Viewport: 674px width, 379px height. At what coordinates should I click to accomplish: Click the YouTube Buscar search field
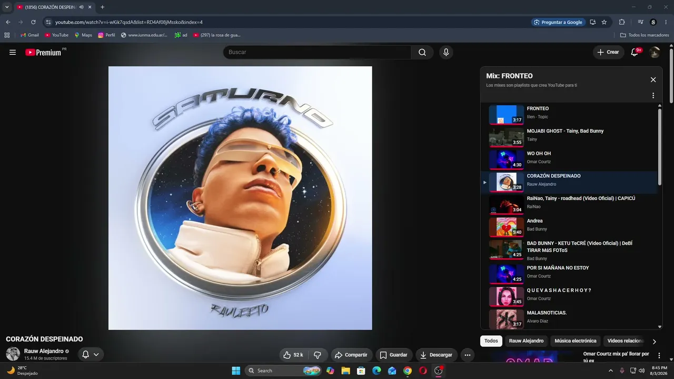(317, 52)
